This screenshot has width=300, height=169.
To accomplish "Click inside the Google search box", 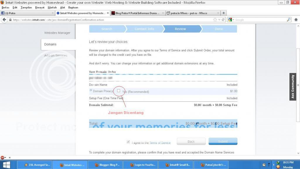I will [x=260, y=20].
